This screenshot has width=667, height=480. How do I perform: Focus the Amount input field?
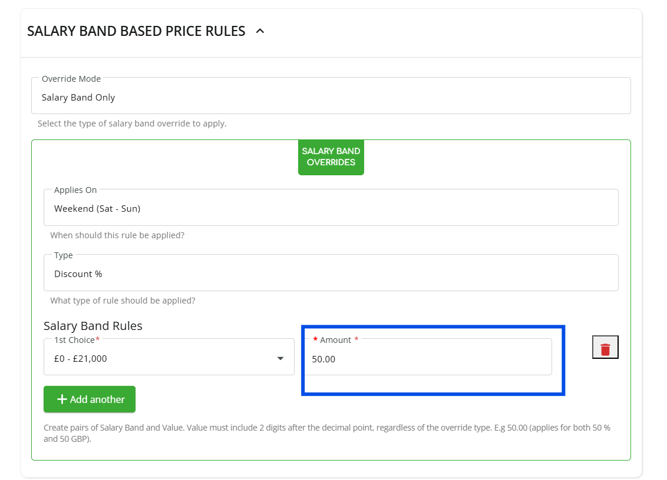pos(428,359)
